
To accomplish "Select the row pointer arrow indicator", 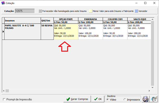I will pyautogui.click(x=3, y=32).
